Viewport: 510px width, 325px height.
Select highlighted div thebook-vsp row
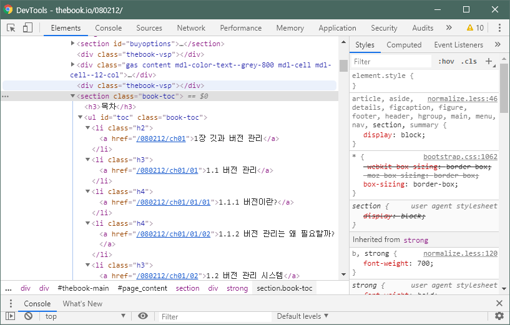(169, 85)
